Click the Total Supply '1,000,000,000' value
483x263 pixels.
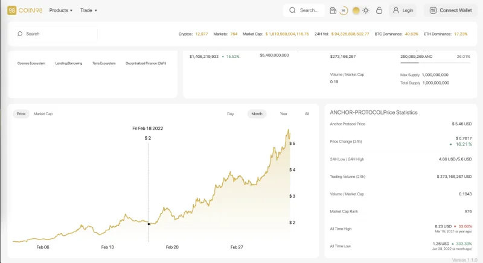[436, 83]
